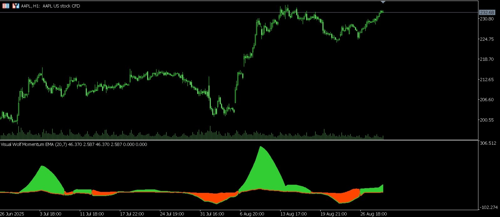Click the 306.512 indicator scale value
The width and height of the screenshot is (500, 217).
(x=488, y=143)
